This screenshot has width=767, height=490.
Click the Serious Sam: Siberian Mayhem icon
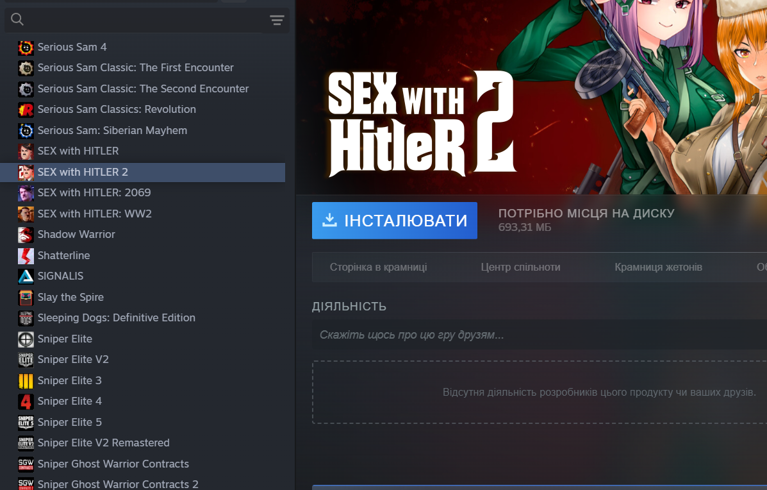coord(26,131)
